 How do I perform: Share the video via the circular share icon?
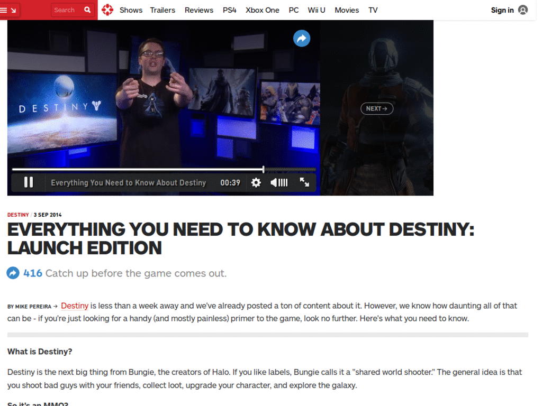point(302,38)
